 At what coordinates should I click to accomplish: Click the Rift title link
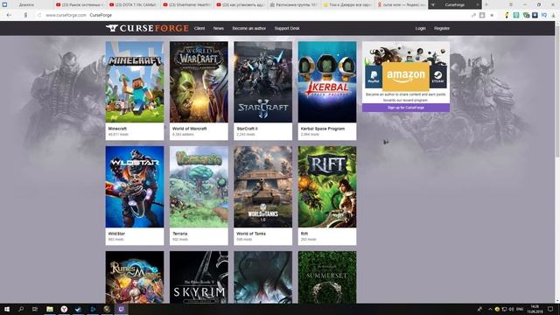(304, 234)
